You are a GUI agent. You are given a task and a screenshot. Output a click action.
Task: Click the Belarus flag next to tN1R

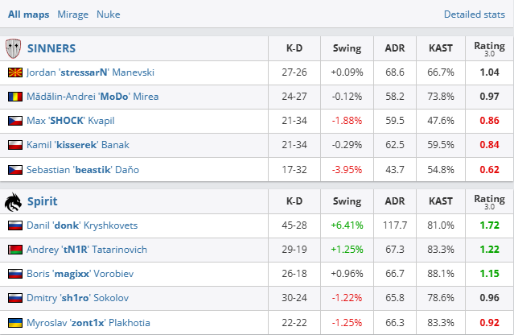pos(14,250)
